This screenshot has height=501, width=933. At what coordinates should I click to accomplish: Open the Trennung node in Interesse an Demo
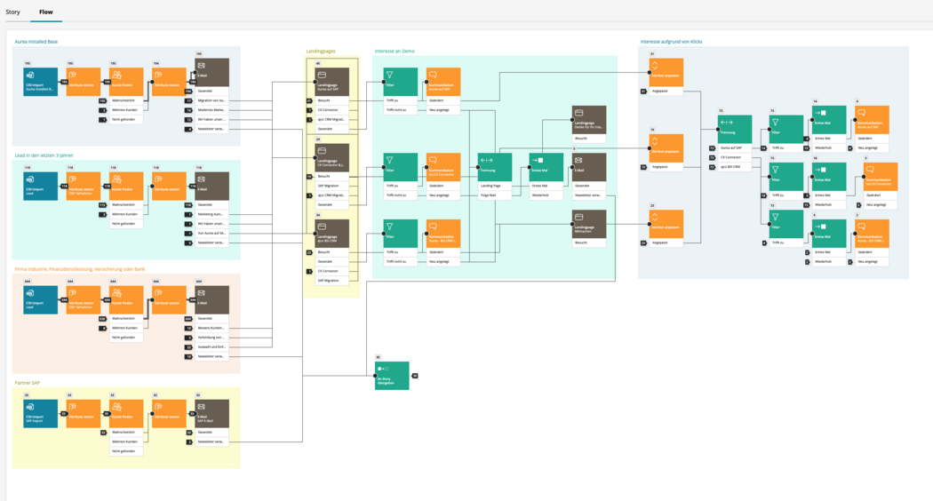click(x=494, y=167)
